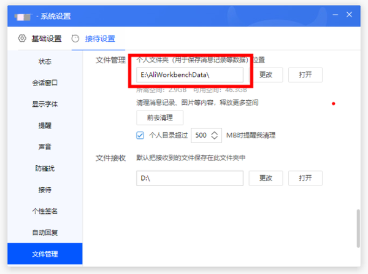The image size is (368, 274).
Task: Click the E:\AliWorkbenchData\ path field
Action: (x=190, y=75)
